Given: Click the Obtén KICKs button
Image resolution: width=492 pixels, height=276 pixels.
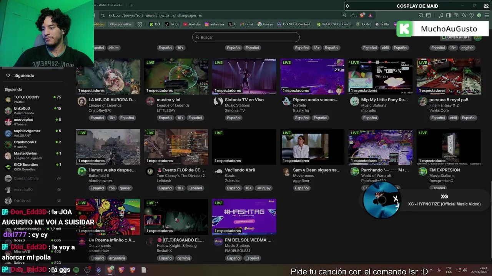Looking at the screenshot, I should (455, 37).
